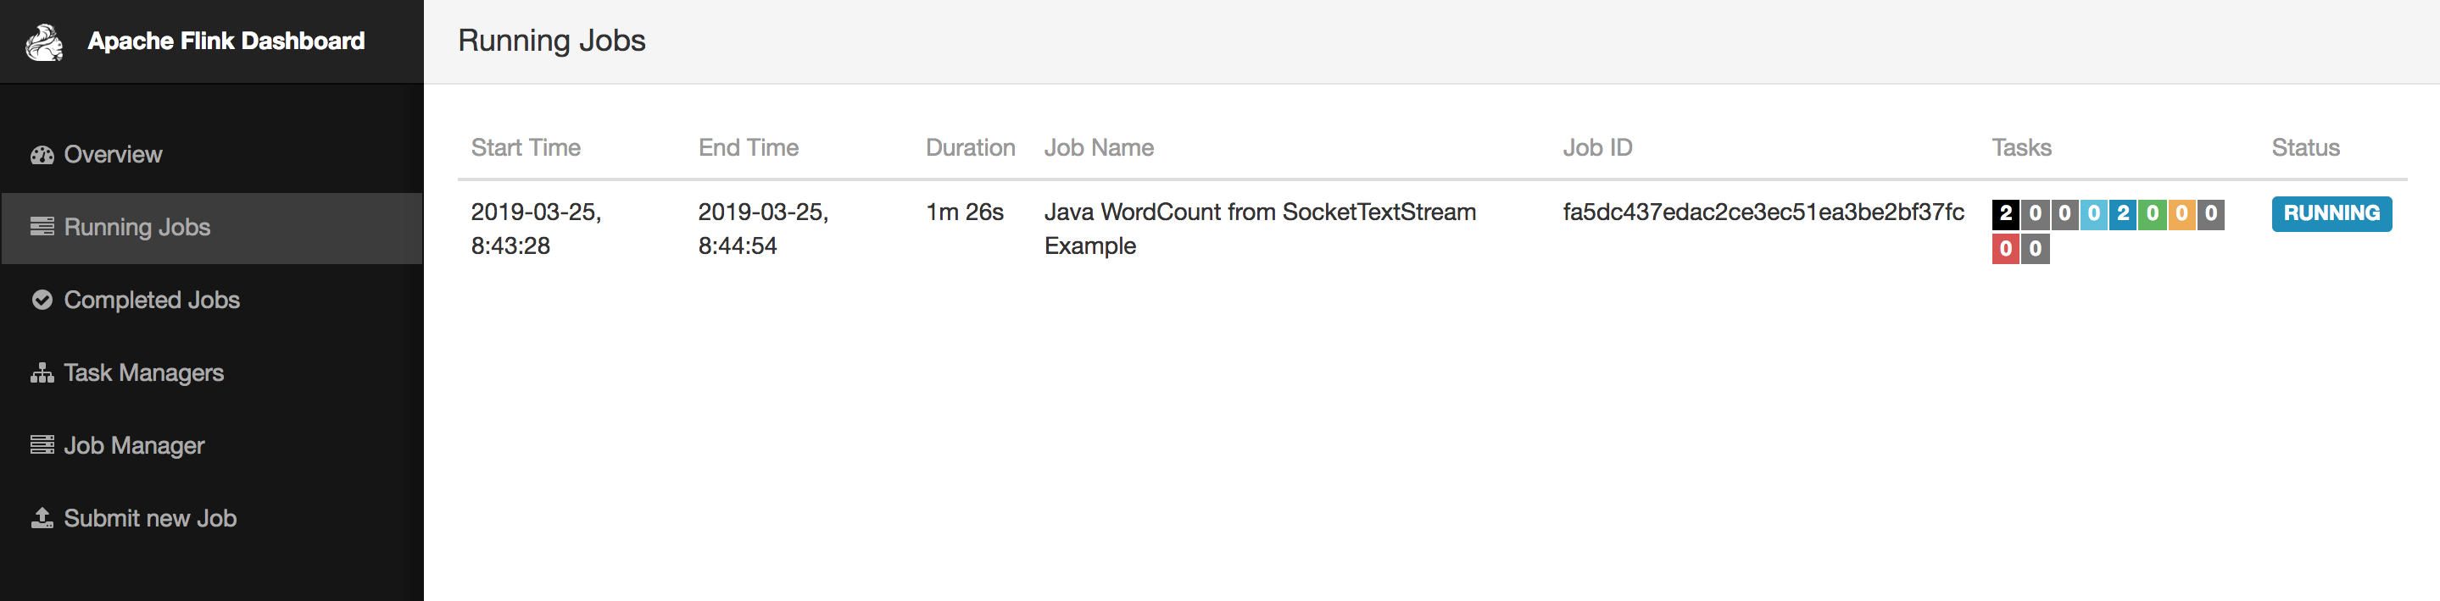Click the red failed tasks badge

coord(2005,249)
